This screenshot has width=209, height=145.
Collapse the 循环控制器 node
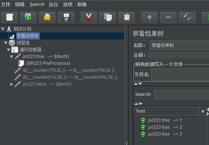tap(8, 50)
